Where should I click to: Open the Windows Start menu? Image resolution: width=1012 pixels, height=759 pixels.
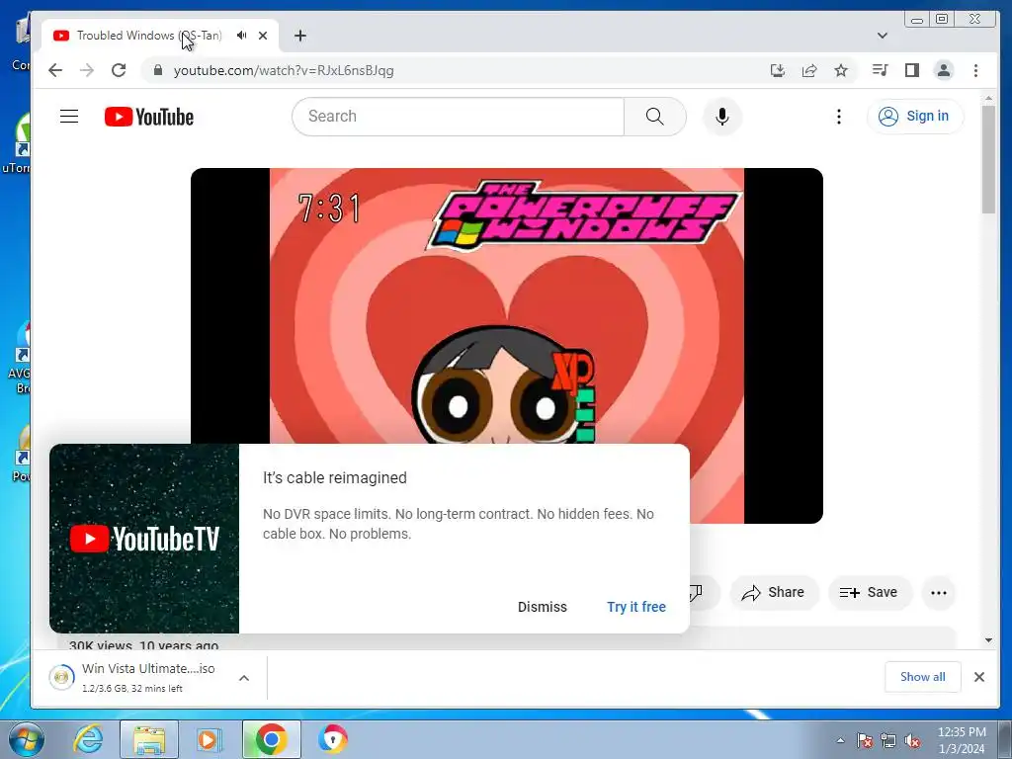tap(27, 739)
